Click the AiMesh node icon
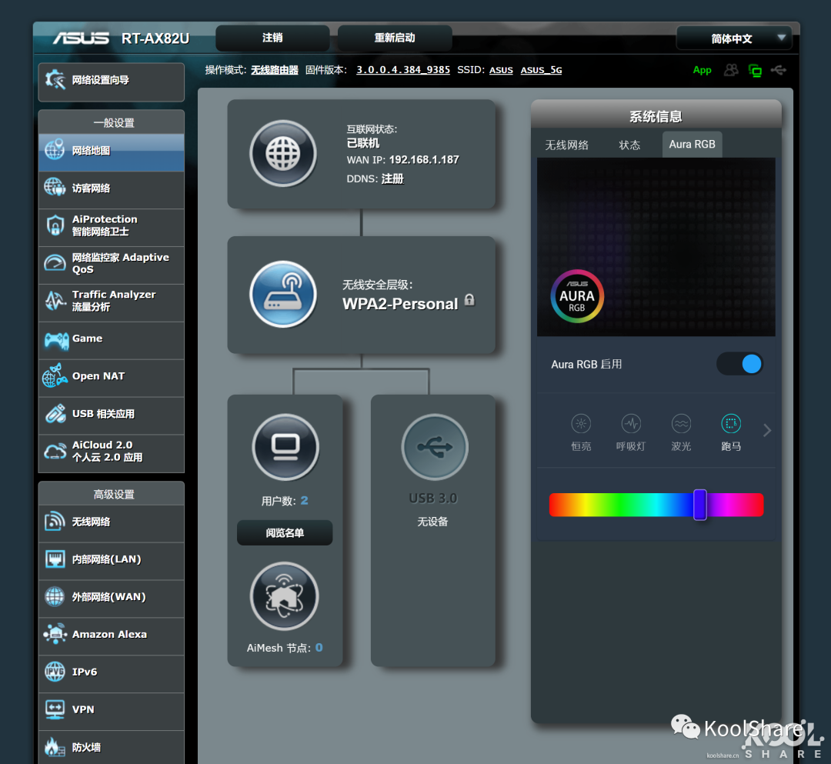This screenshot has height=764, width=831. 284,596
